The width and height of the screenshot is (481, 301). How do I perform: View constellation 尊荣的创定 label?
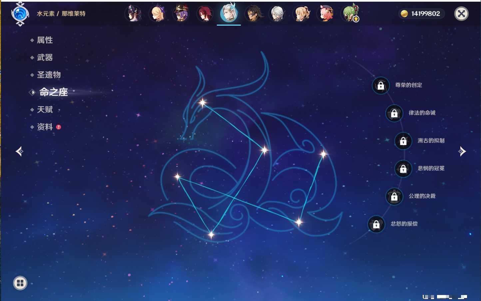409,85
